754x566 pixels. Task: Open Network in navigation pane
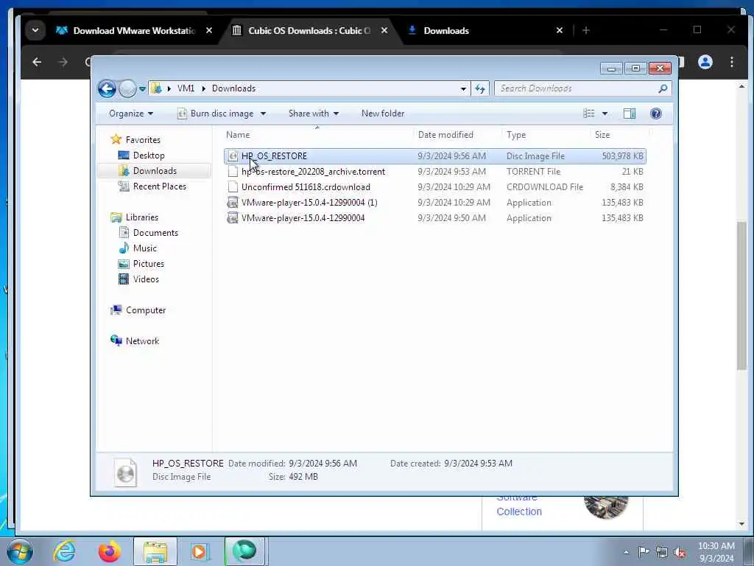(x=142, y=340)
